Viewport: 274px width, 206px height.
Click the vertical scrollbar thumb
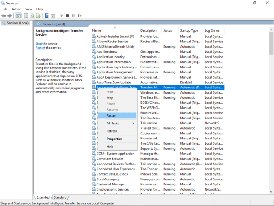pyautogui.click(x=271, y=43)
